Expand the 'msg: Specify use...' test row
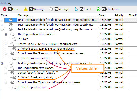The height and width of the screenshot is (99, 137). (x=2, y=25)
